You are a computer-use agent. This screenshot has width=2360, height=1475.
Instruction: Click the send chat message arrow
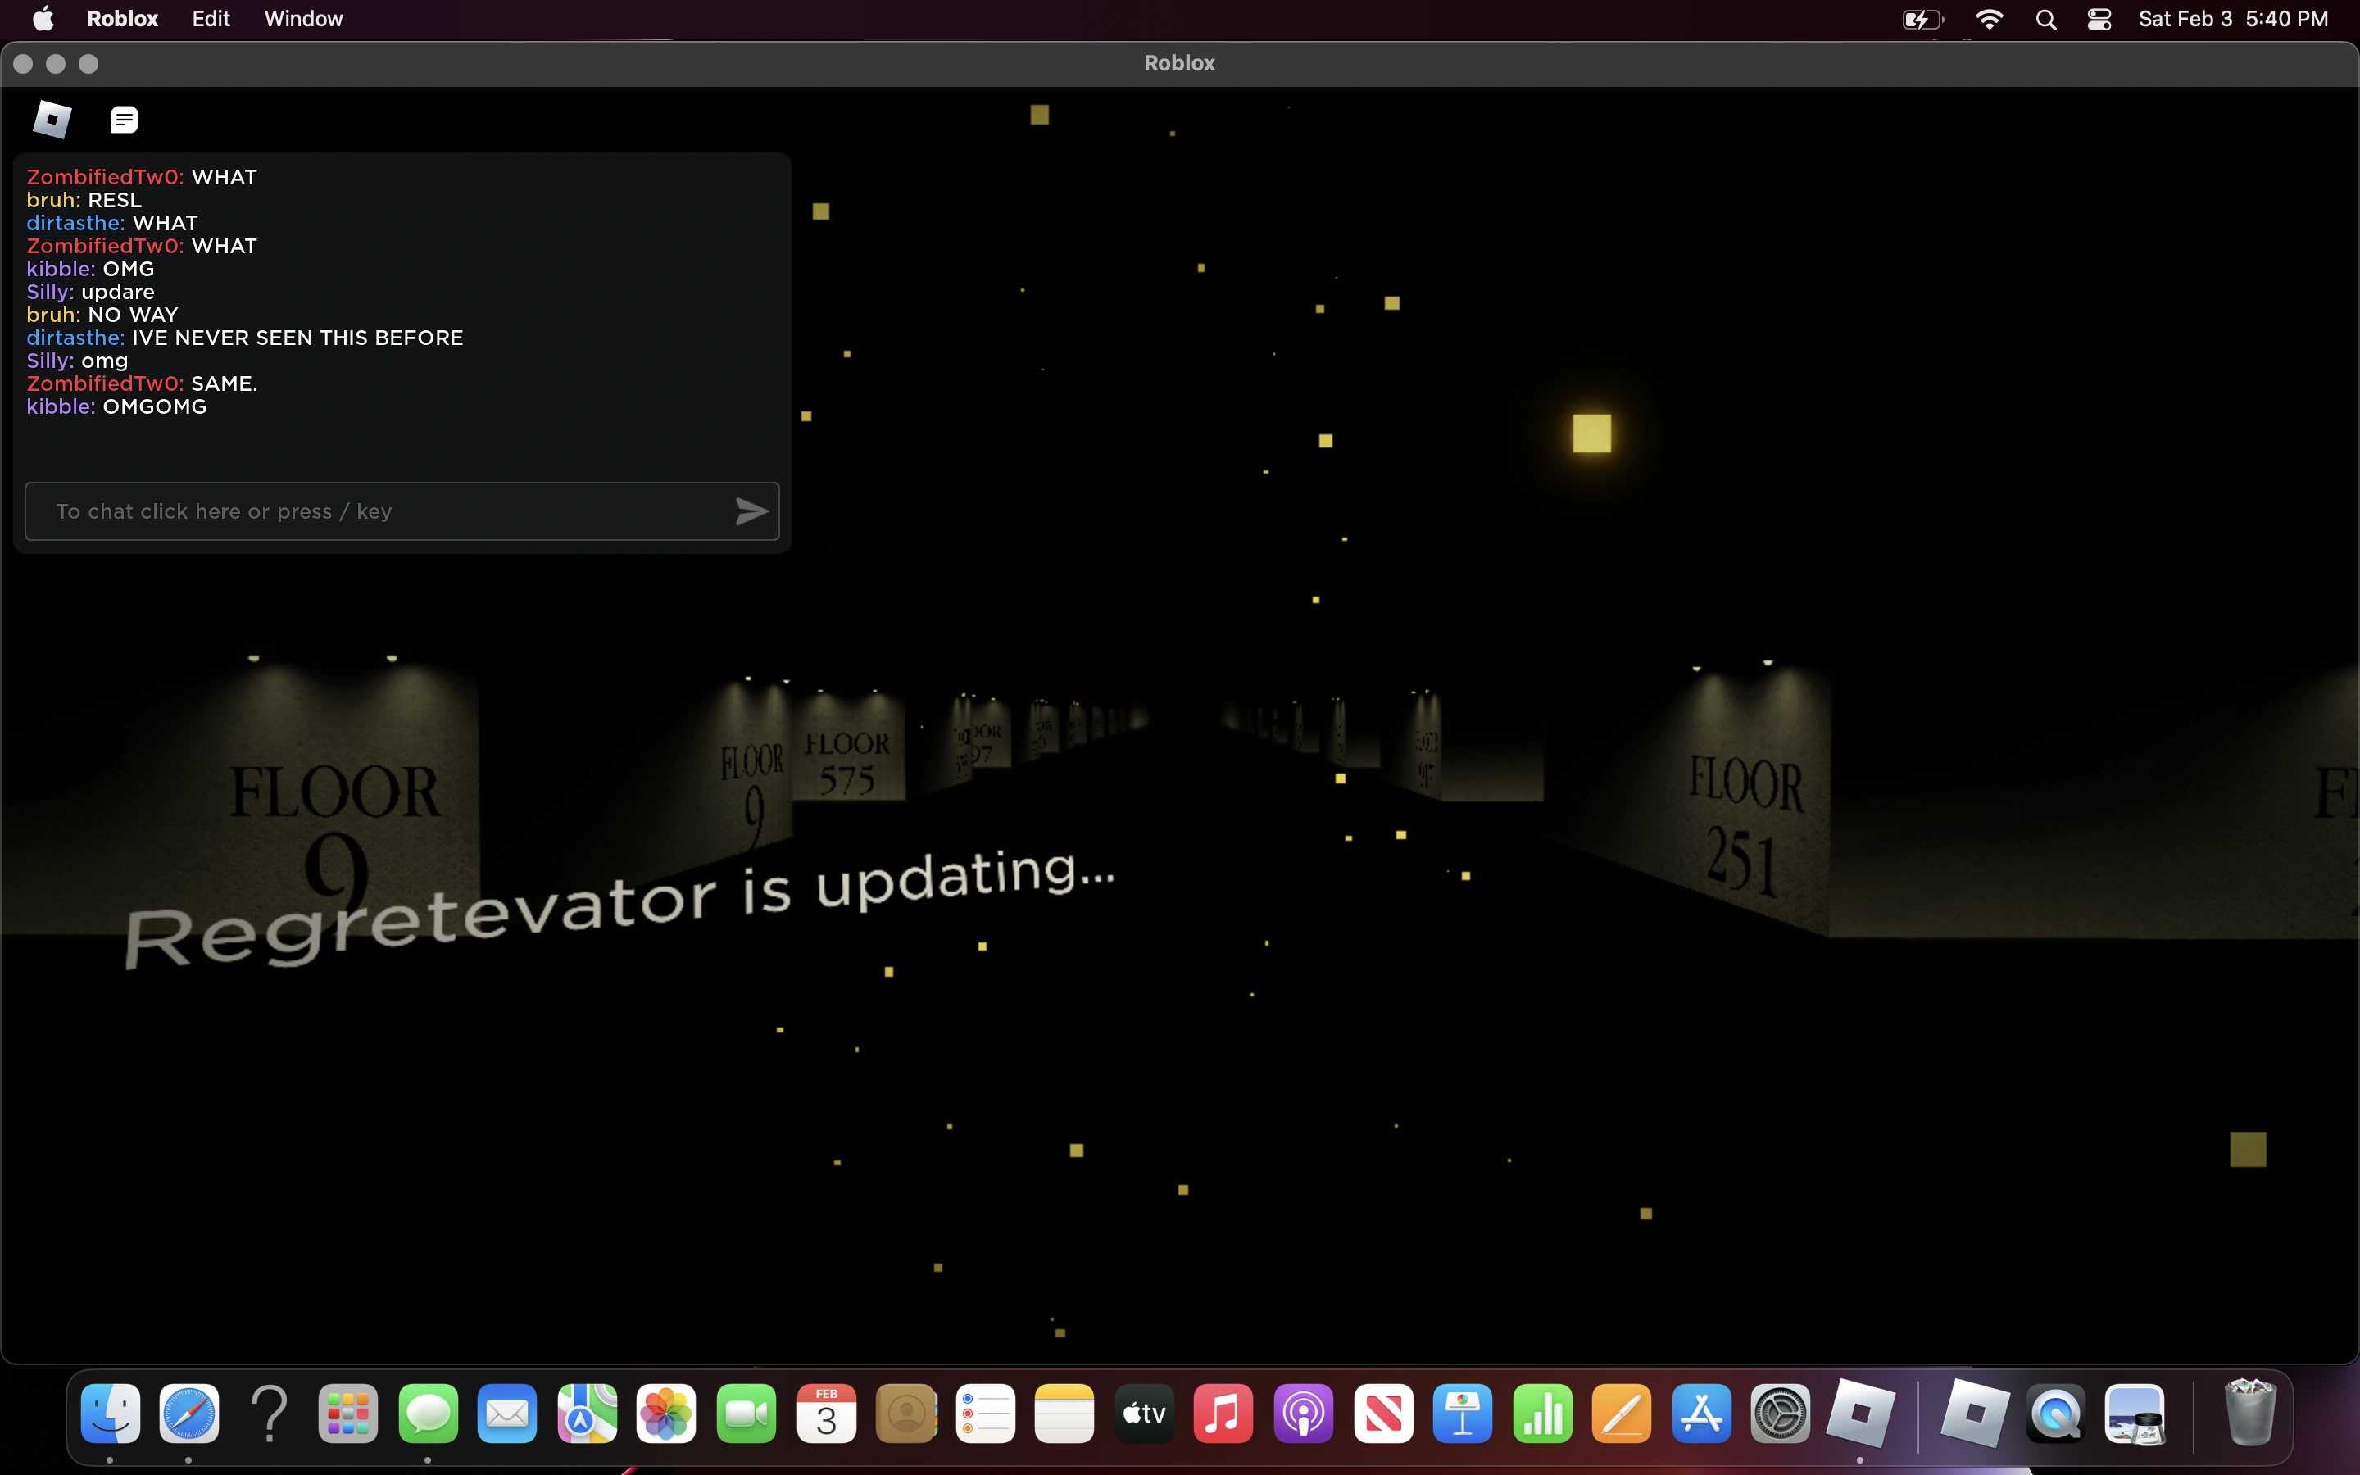(x=751, y=511)
